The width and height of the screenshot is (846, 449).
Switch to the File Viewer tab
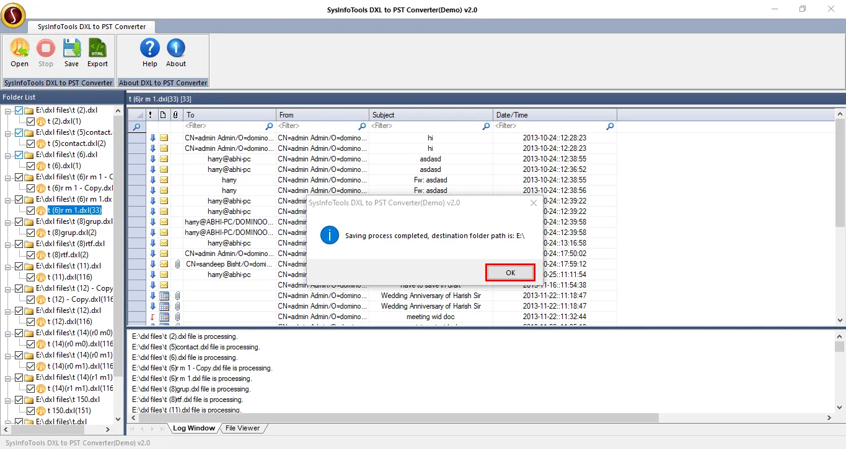(x=242, y=428)
